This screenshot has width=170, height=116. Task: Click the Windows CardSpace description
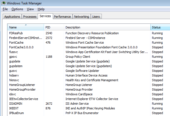(x=79, y=94)
